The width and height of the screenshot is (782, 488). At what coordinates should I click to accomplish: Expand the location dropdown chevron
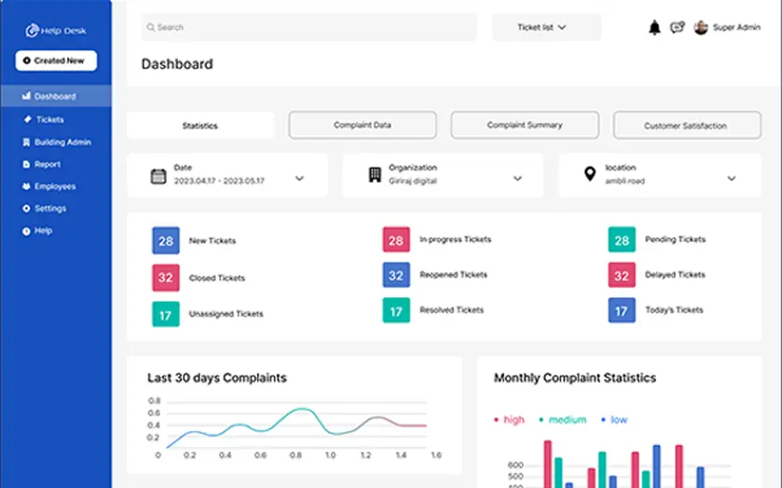pos(732,178)
